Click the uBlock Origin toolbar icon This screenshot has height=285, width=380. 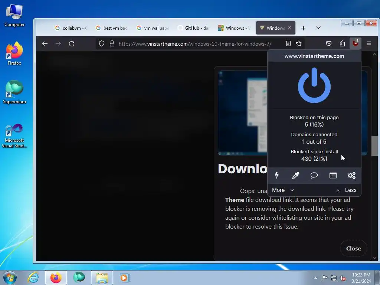[x=356, y=44]
